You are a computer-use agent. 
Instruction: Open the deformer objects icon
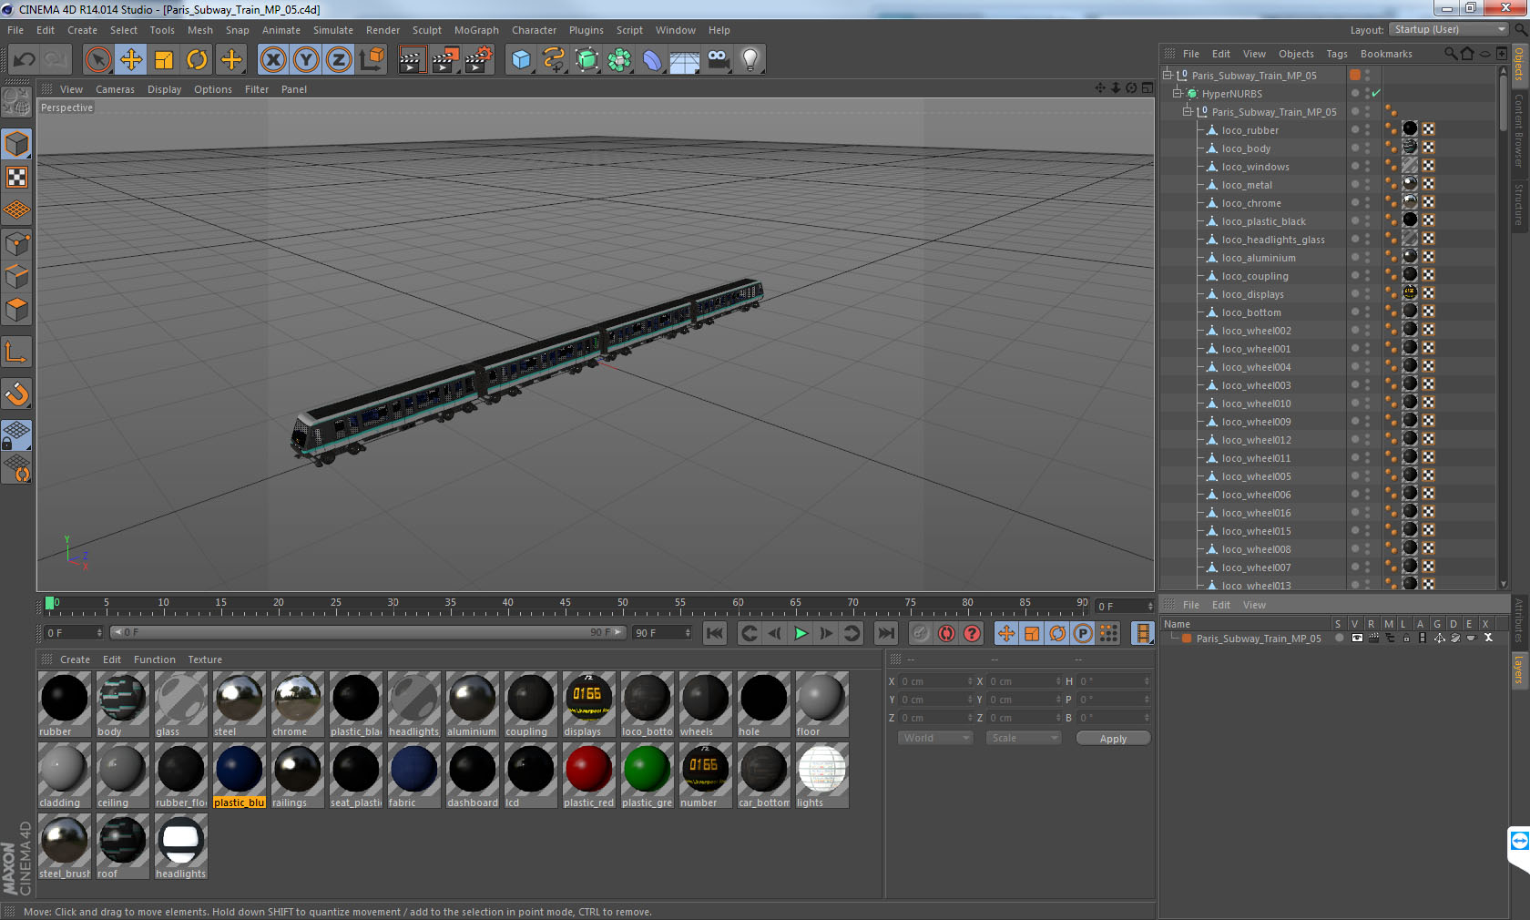click(x=652, y=60)
